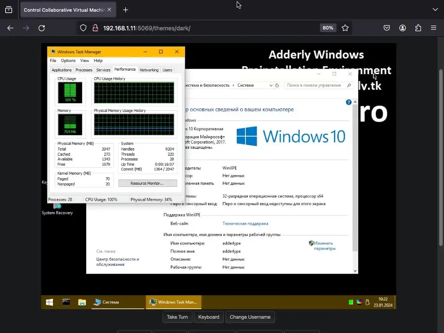Open Task Manager Help menu
This screenshot has width=444, height=333.
[98, 61]
